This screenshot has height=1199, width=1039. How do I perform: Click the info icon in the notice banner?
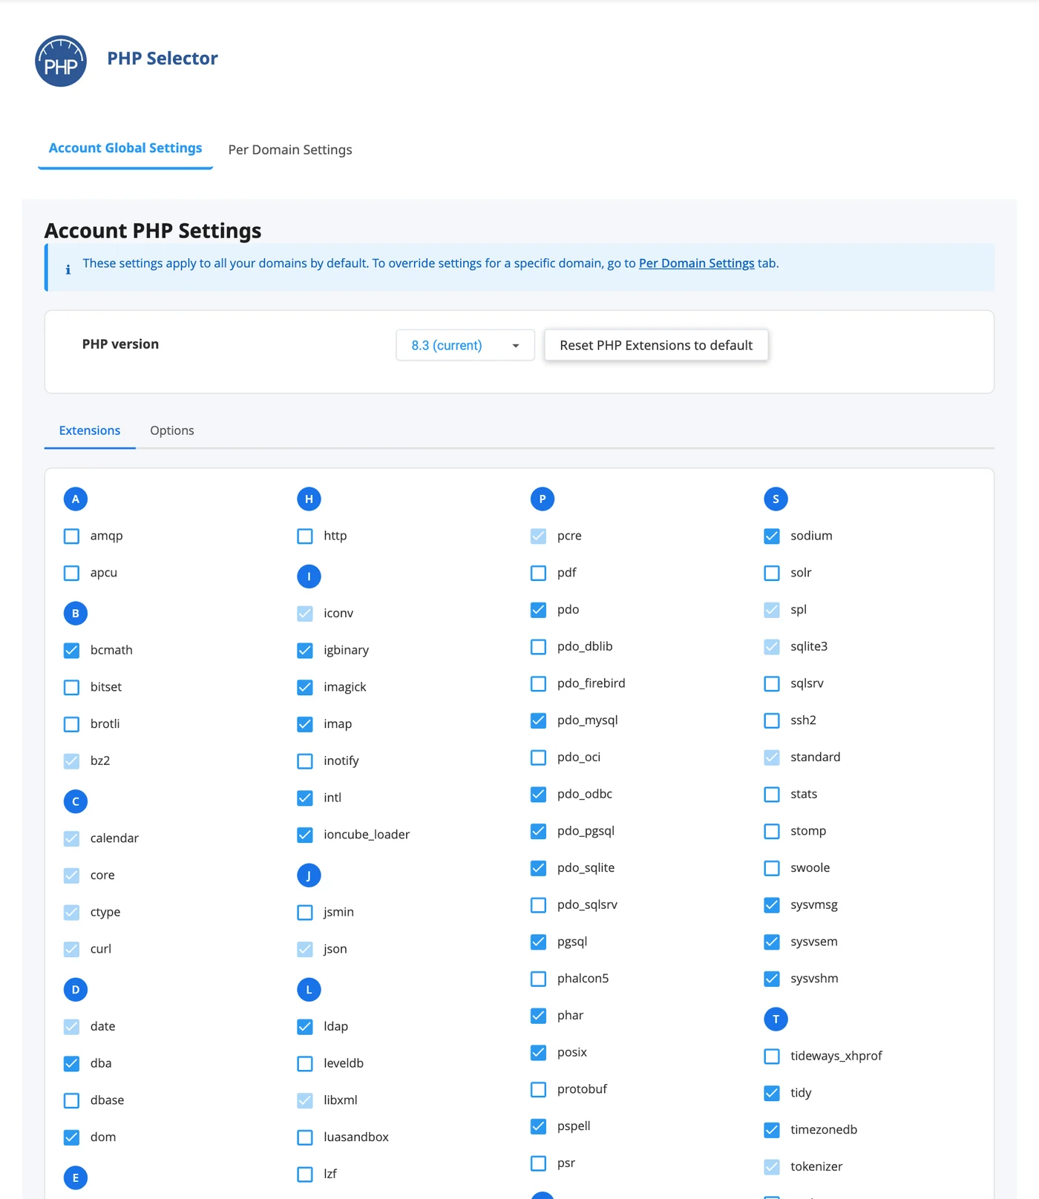[68, 269]
